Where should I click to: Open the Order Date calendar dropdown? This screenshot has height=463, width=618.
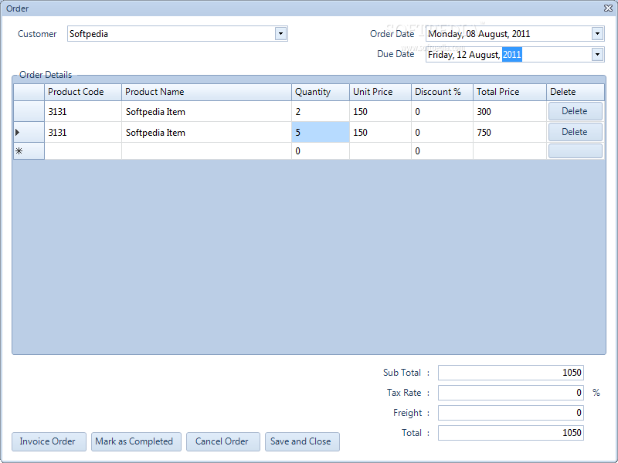[x=597, y=34]
